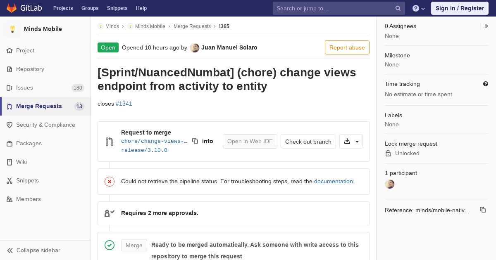The height and width of the screenshot is (260, 496).
Task: Click Minds Mobile lightbulb avatar in sidebar
Action: (12, 29)
